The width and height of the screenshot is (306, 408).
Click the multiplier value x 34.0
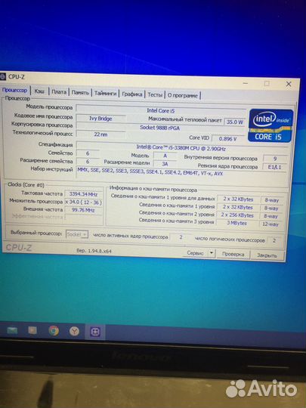[83, 202]
